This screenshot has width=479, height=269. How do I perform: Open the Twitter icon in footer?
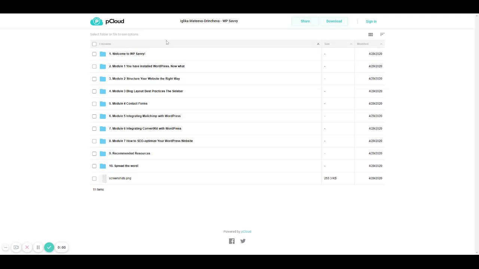click(243, 241)
